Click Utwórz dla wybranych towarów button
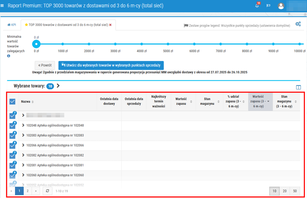The width and height of the screenshot is (307, 198). click(x=111, y=65)
